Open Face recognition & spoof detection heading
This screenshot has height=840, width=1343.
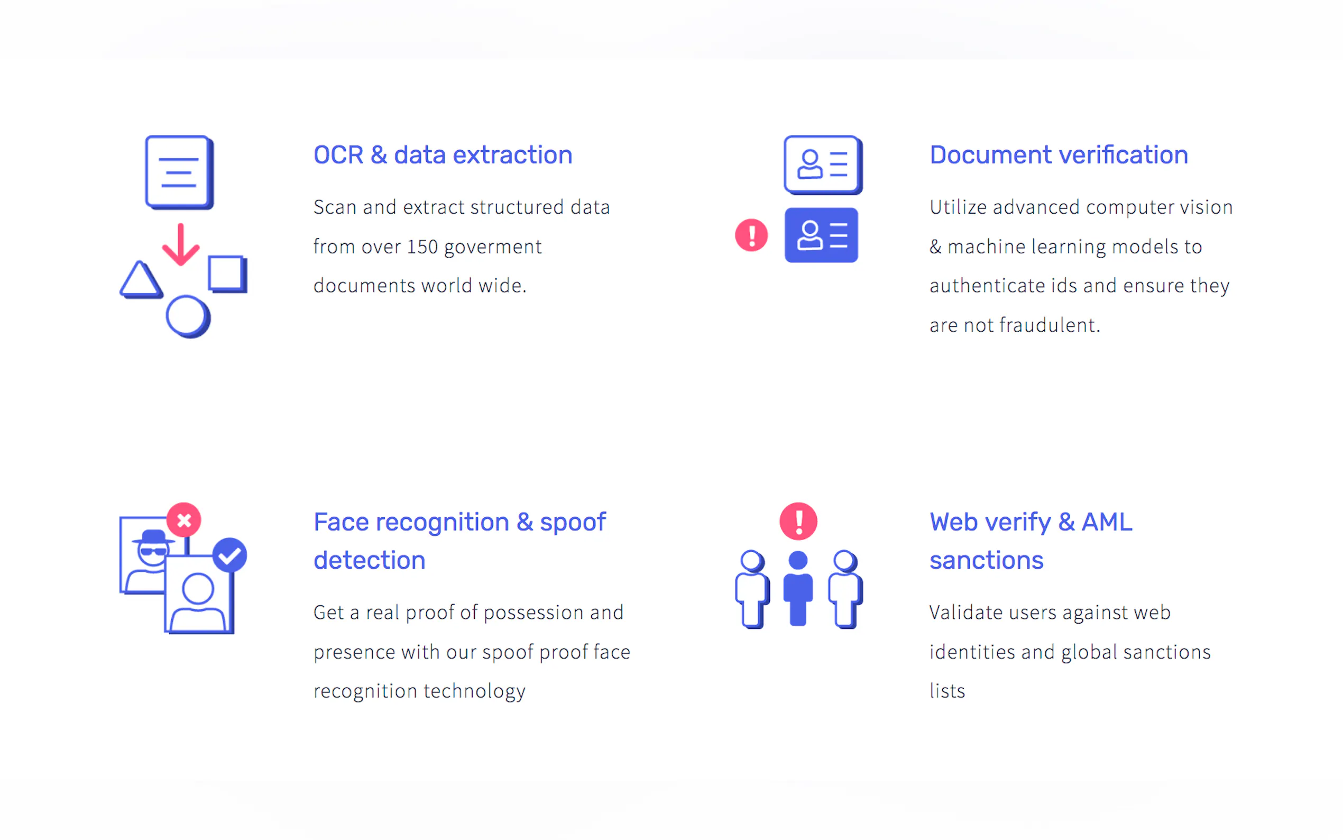pos(458,541)
